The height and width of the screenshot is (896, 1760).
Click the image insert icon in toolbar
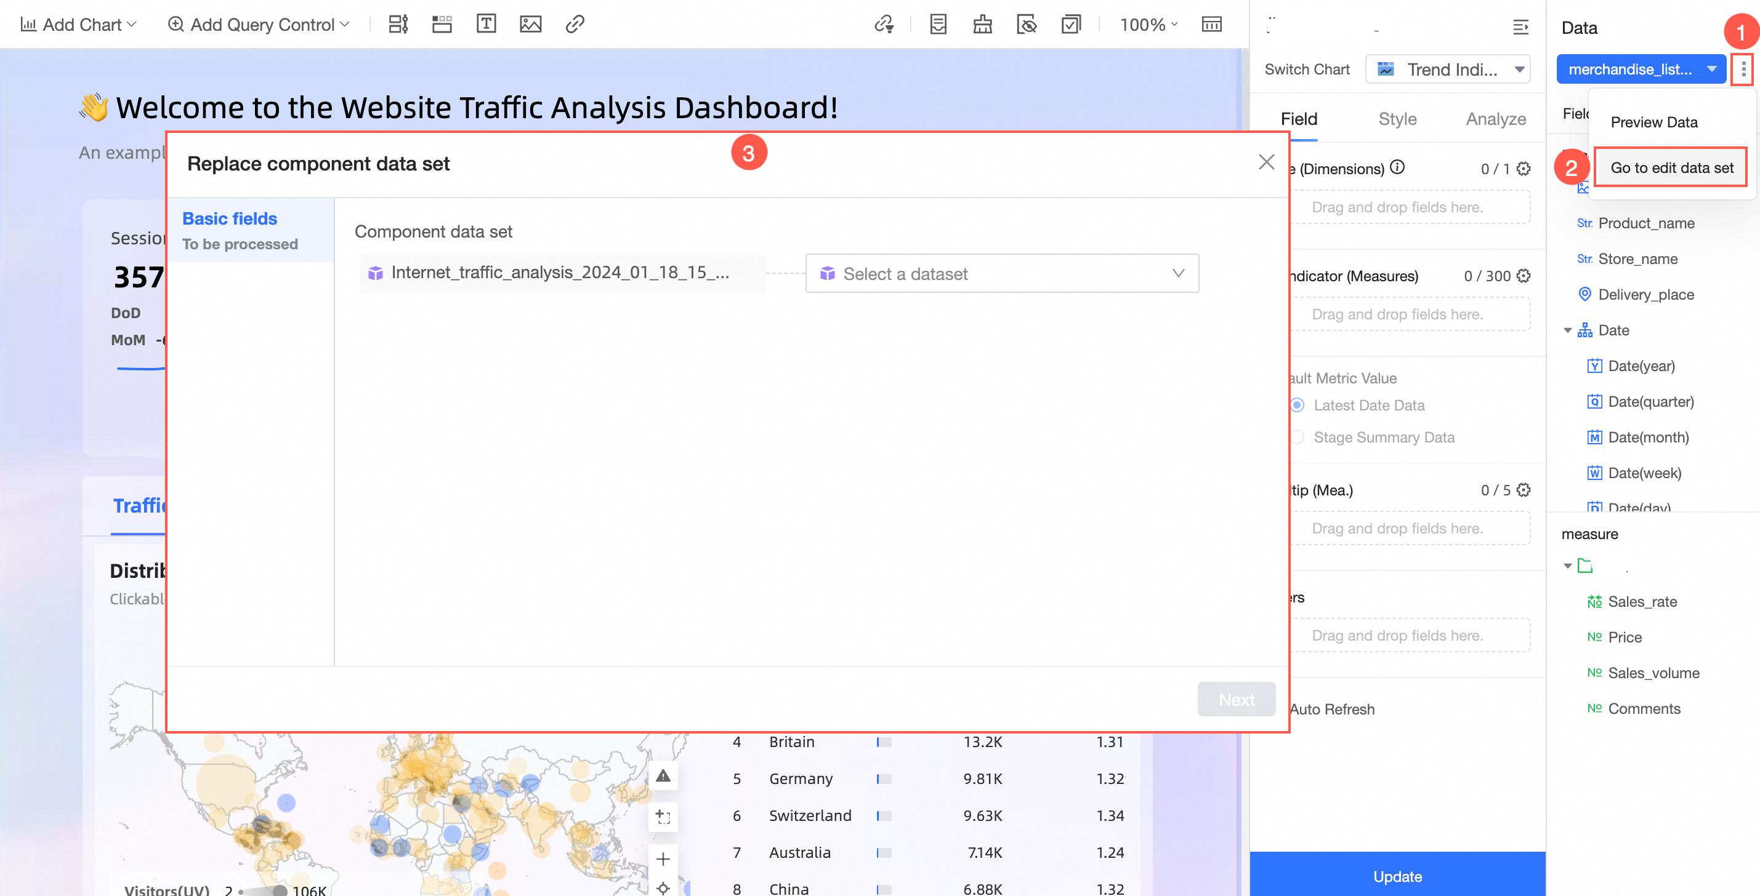pos(530,25)
